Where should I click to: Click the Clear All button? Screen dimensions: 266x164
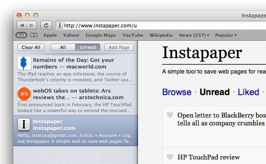(x=31, y=47)
